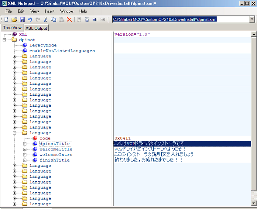The width and height of the screenshot is (257, 209).
Task: Click the highlighted これはVCPドライバのインストーラです value
Action: pyautogui.click(x=182, y=144)
